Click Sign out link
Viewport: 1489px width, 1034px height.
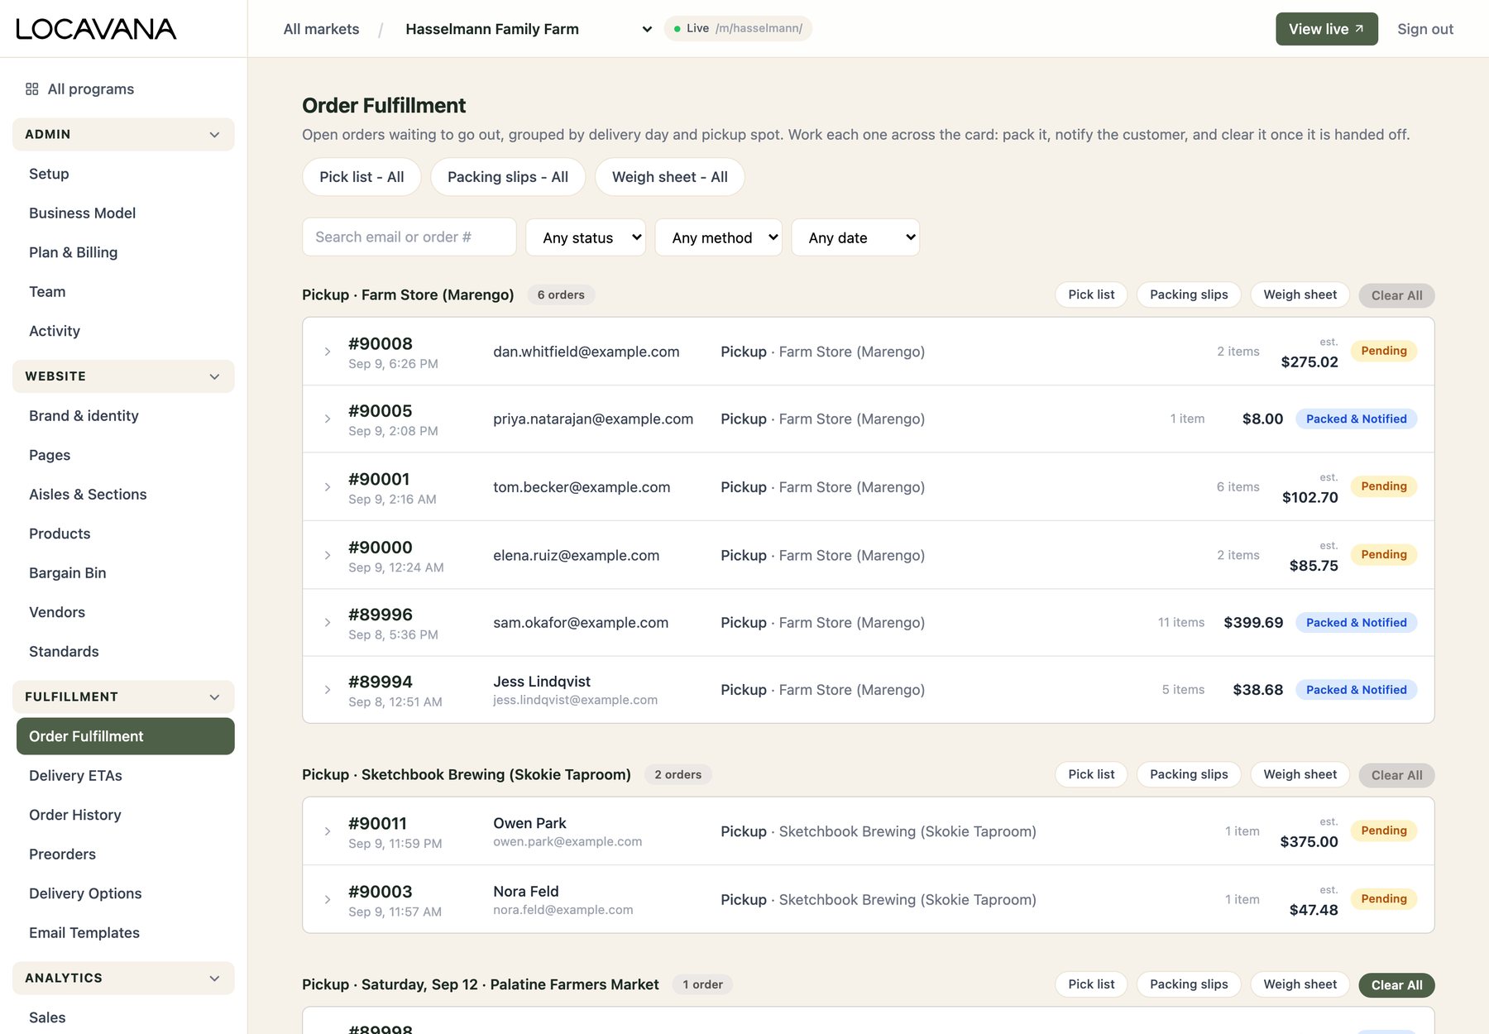[x=1425, y=29]
